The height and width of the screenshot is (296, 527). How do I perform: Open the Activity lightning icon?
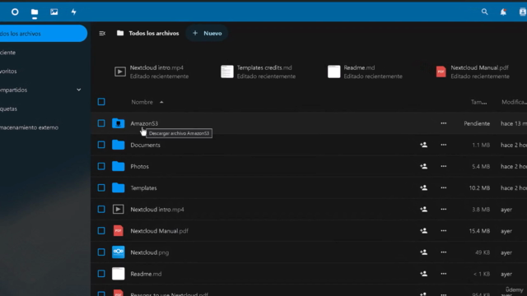coord(73,12)
